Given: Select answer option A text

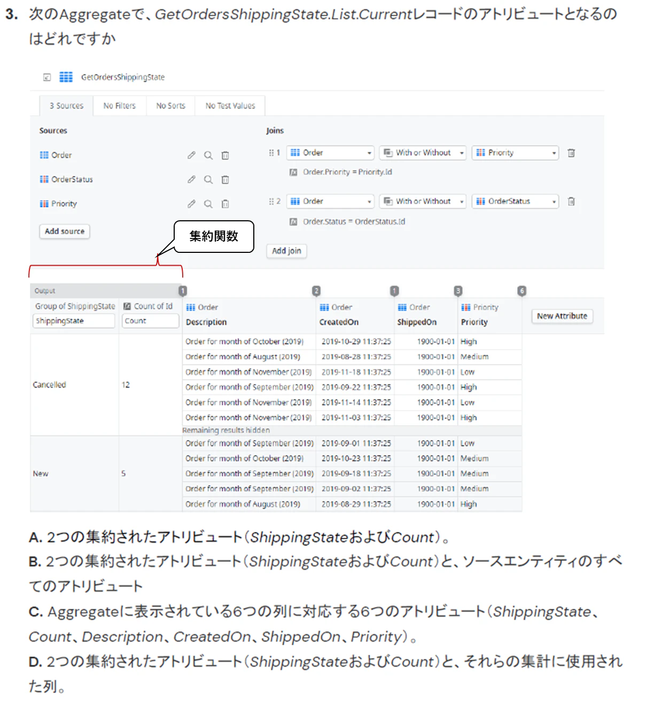Looking at the screenshot, I should pyautogui.click(x=239, y=537).
